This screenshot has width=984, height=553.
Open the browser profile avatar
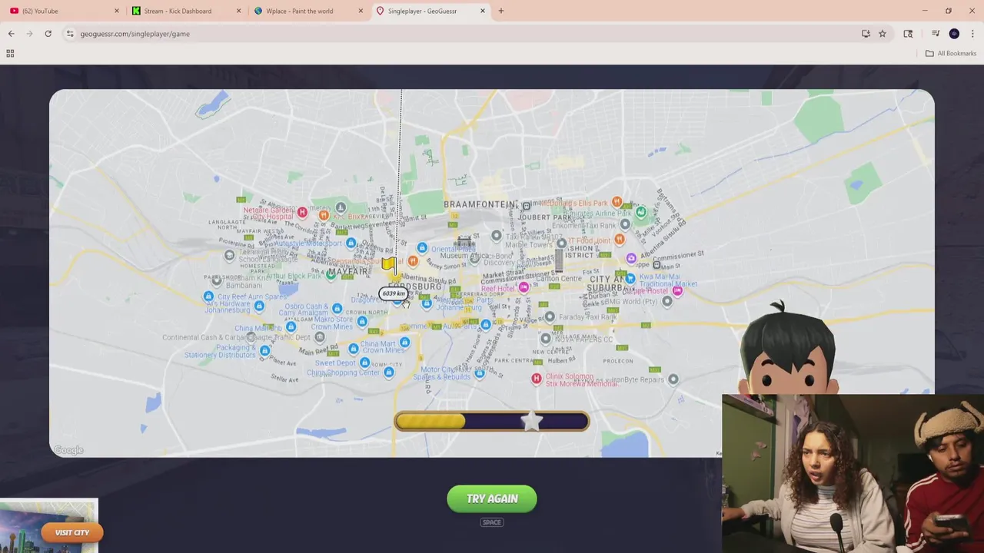[954, 34]
